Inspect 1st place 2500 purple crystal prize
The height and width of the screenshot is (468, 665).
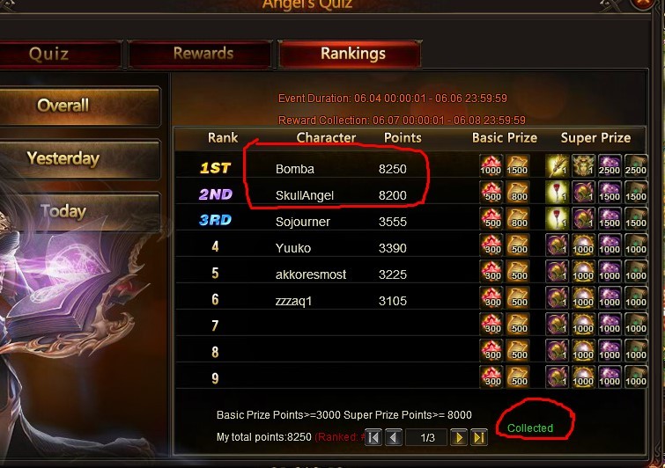(610, 165)
